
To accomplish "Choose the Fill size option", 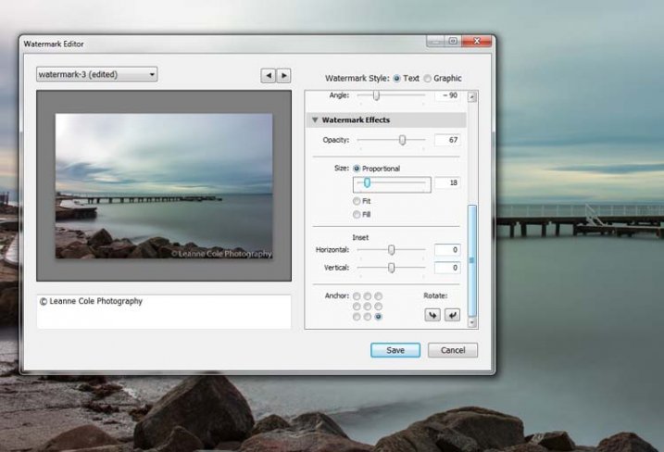I will pos(357,214).
